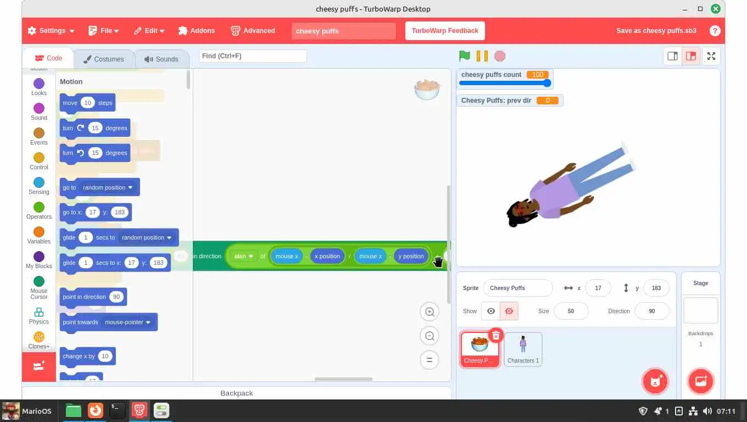747x422 pixels.
Task: Show the sprite using eye icon
Action: point(491,311)
